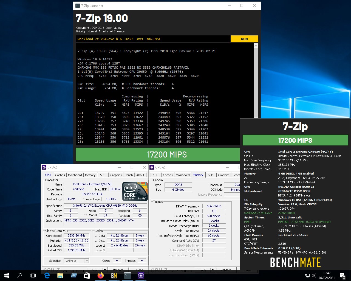The width and height of the screenshot is (351, 281).
Task: Open Task View on the taskbar
Action: pos(33,276)
